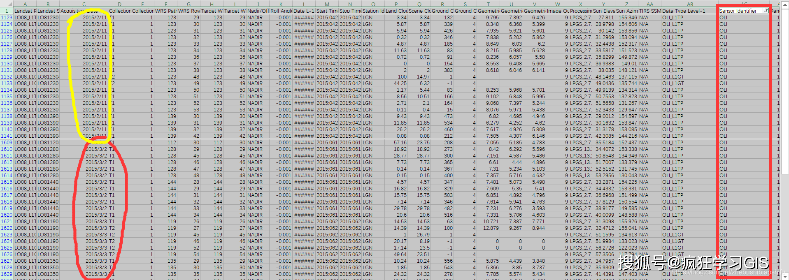Click the vertical scrollbar down arrow
Viewport: 789px width, 280px height.
pos(785,276)
